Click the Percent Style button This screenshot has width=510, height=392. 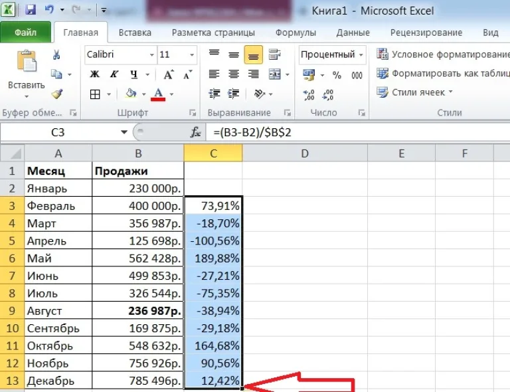[337, 75]
